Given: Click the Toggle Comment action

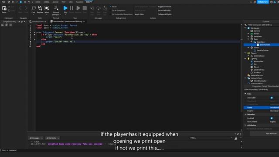Looking at the screenshot, I should (x=164, y=7).
